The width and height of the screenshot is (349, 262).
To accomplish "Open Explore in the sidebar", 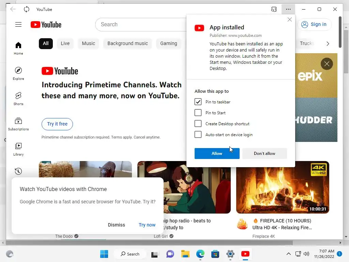I will [18, 74].
